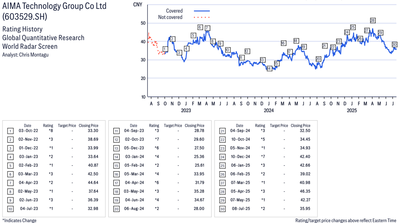Viewport: 401px width, 223px height.
Task: Click the 2025 year label on the axis
Action: [352, 111]
